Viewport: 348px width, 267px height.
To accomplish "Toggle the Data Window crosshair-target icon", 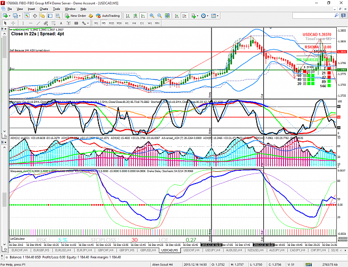I will tap(35, 16).
